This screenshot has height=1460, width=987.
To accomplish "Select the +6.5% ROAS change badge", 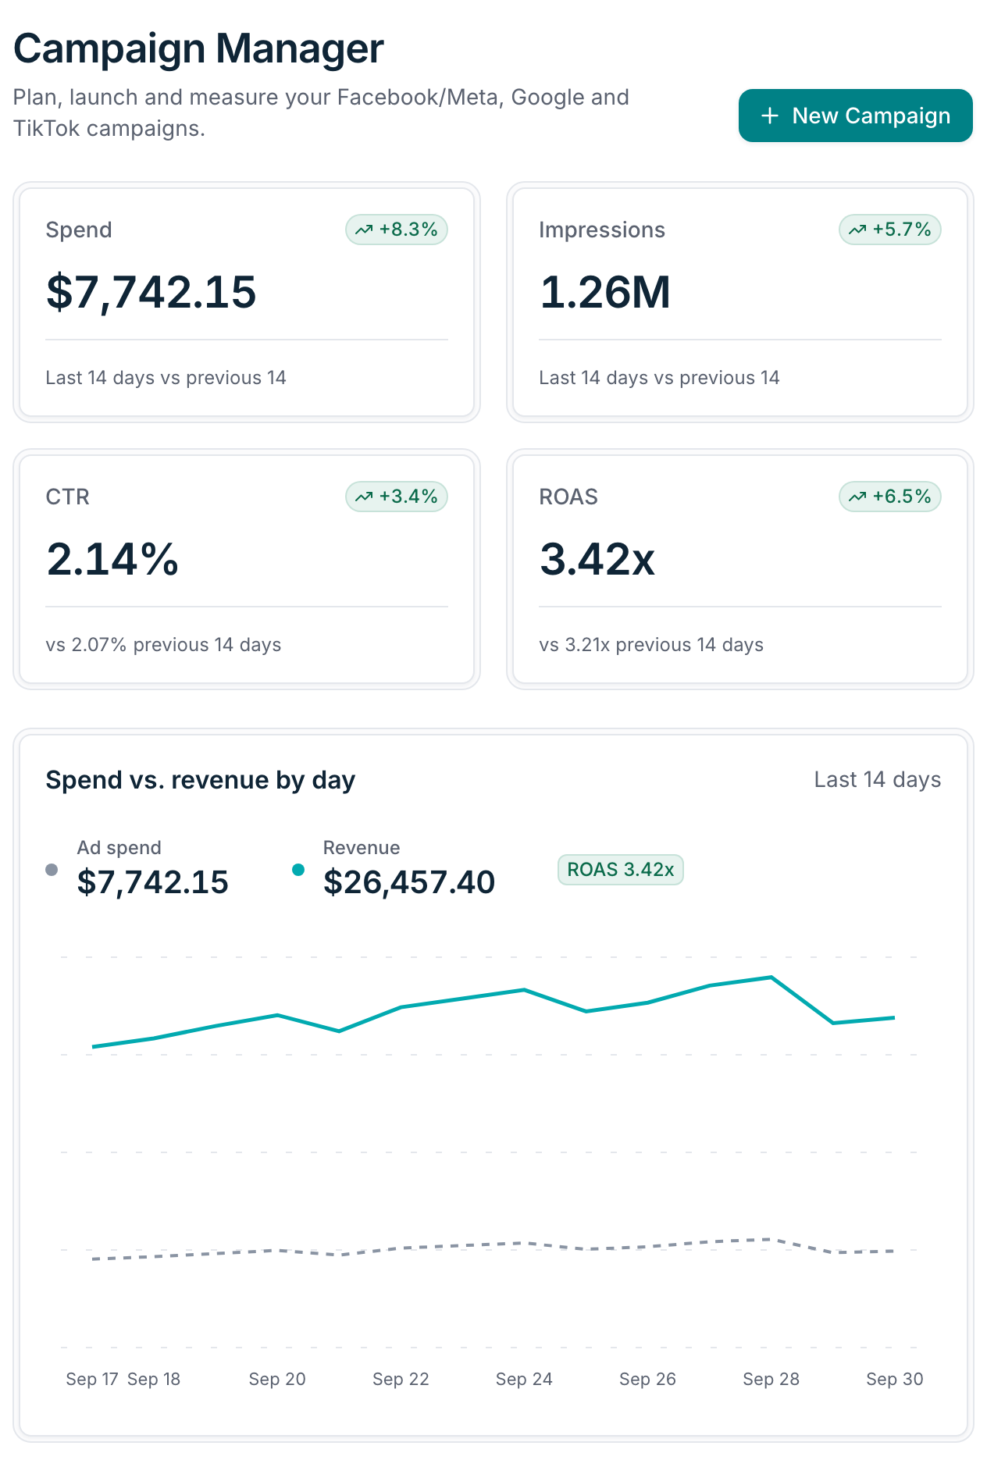I will (890, 497).
